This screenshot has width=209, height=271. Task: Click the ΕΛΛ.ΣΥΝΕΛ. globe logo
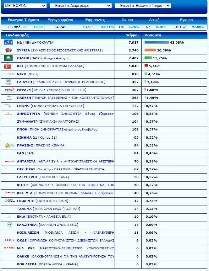(10, 225)
